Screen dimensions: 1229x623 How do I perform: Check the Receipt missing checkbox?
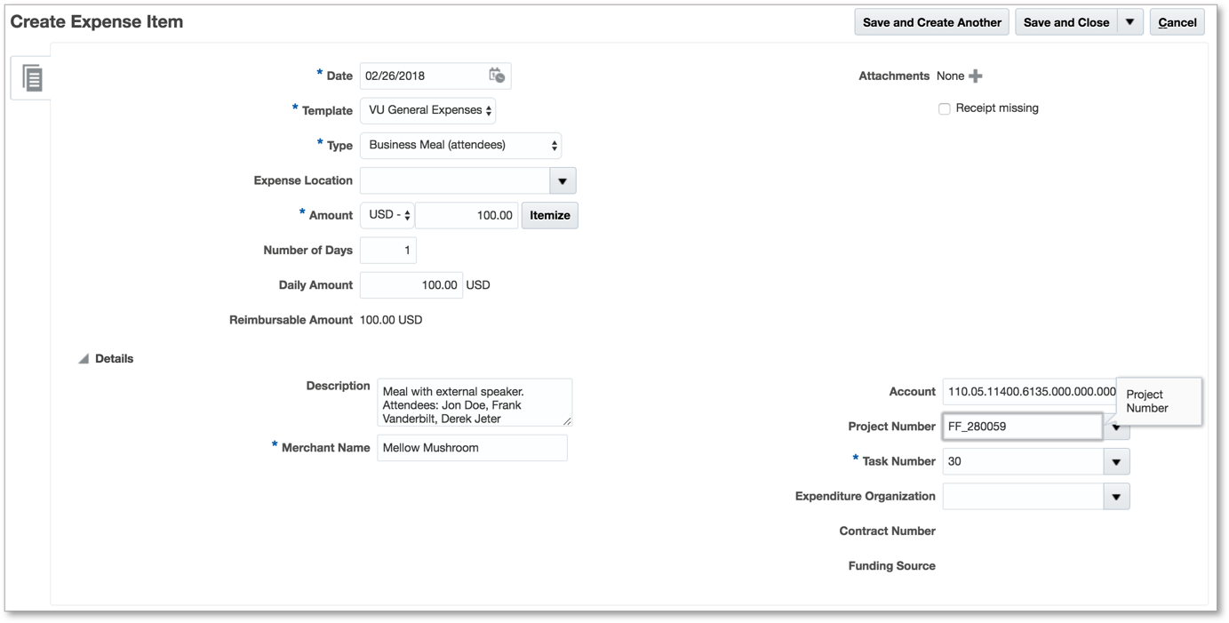point(945,108)
